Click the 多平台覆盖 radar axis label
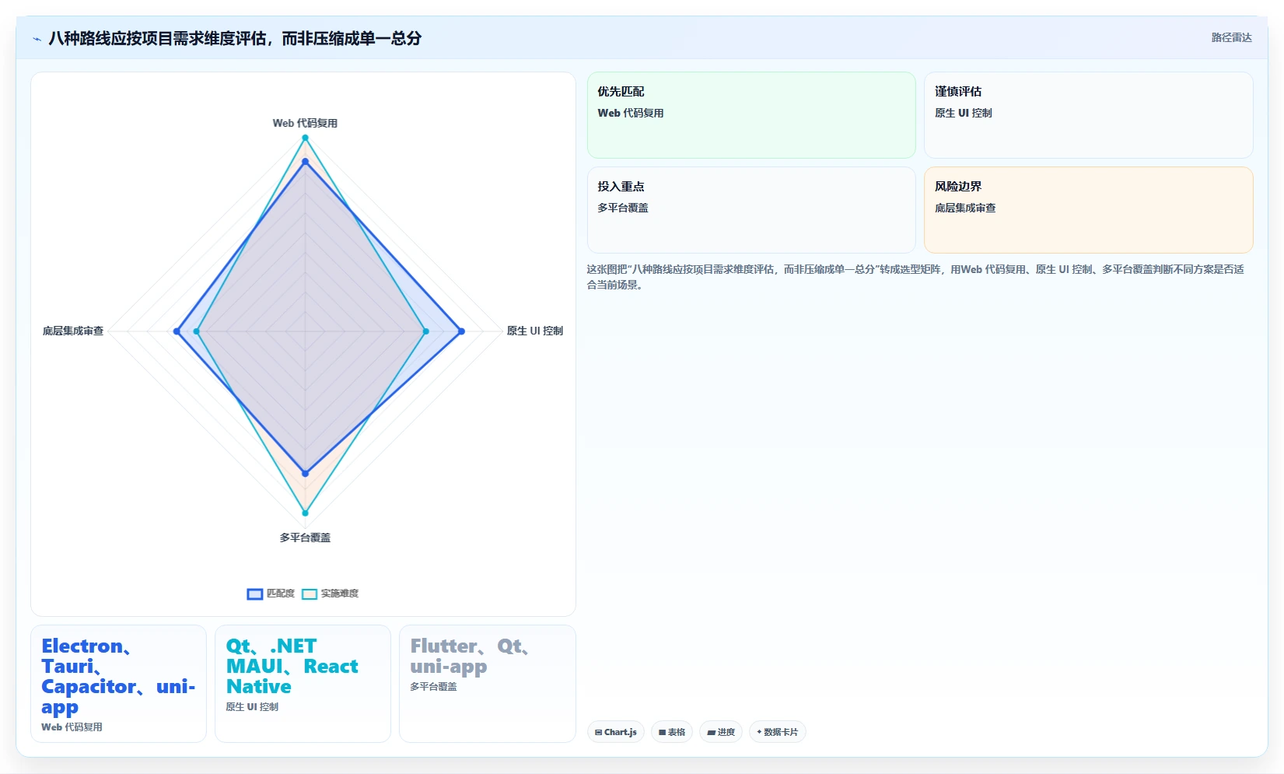1284x774 pixels. pos(305,538)
